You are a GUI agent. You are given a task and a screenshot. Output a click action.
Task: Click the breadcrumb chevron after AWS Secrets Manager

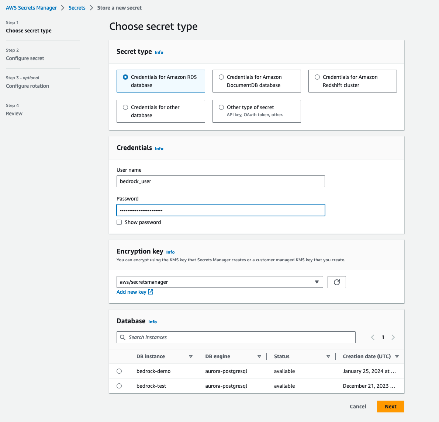(63, 8)
